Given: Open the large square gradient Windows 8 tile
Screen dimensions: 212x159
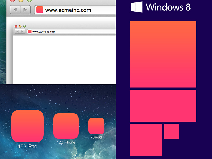Looking at the screenshot, I should [163, 54].
